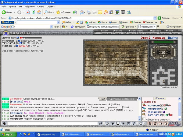Click the Home icon in IE toolbar
Viewport: 183px width, 137px height.
(39, 12)
